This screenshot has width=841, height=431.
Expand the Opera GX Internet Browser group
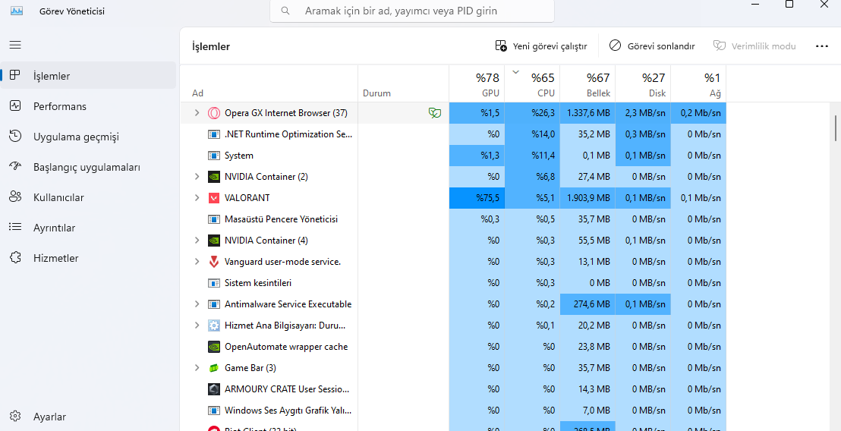tap(197, 113)
